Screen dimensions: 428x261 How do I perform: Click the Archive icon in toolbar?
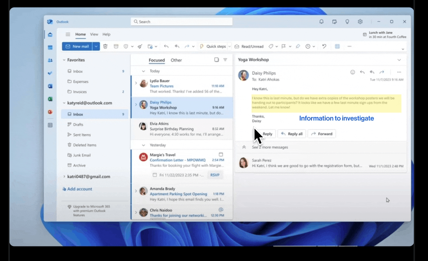click(116, 46)
